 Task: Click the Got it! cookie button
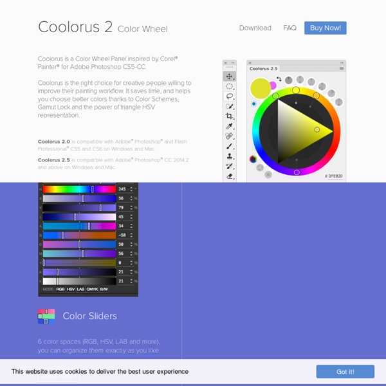[345, 371]
